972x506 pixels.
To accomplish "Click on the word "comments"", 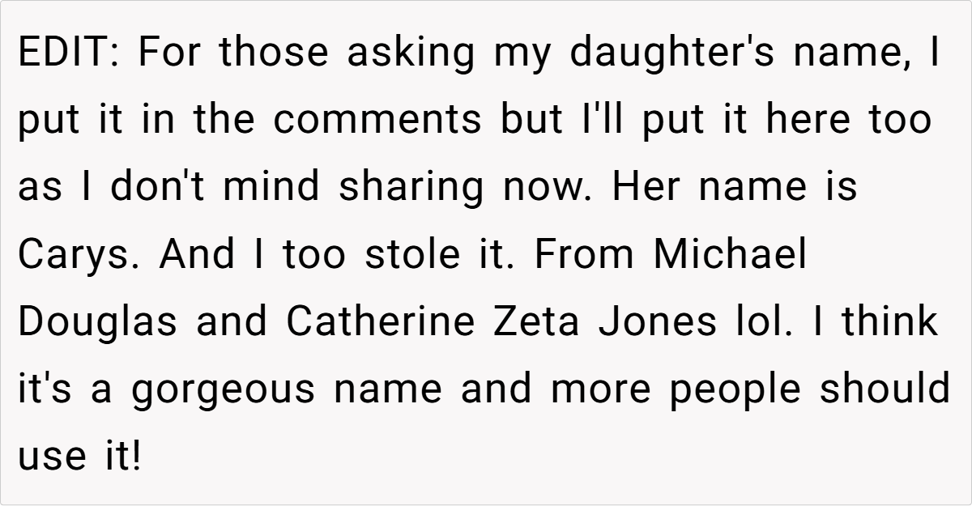I will [377, 121].
